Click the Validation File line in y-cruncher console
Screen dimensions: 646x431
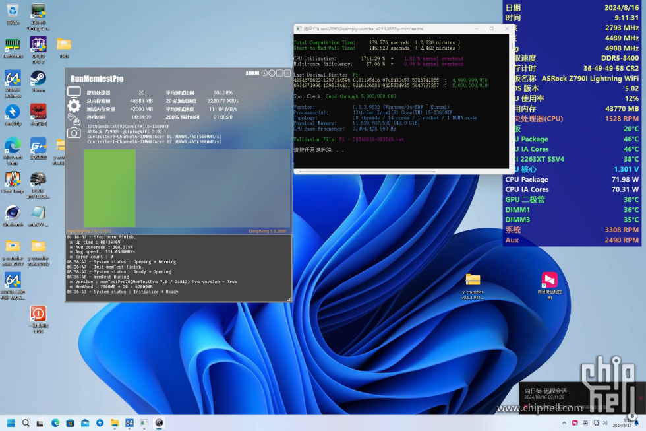pyautogui.click(x=349, y=139)
